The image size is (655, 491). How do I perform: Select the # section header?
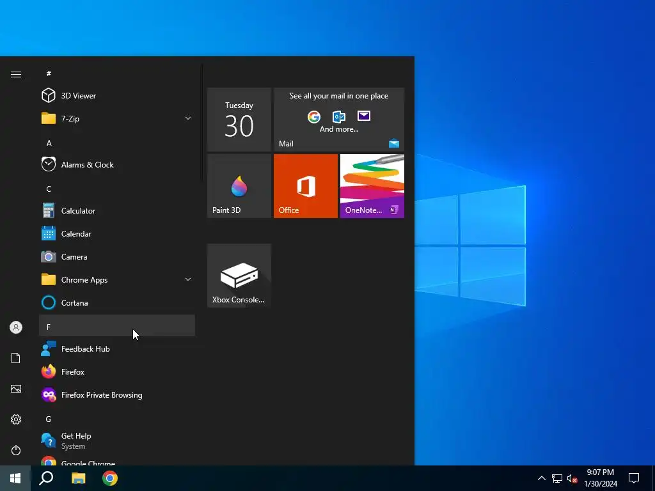(117, 74)
